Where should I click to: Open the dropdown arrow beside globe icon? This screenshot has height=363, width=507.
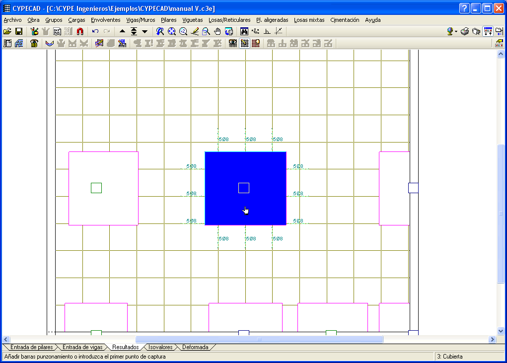click(x=456, y=31)
